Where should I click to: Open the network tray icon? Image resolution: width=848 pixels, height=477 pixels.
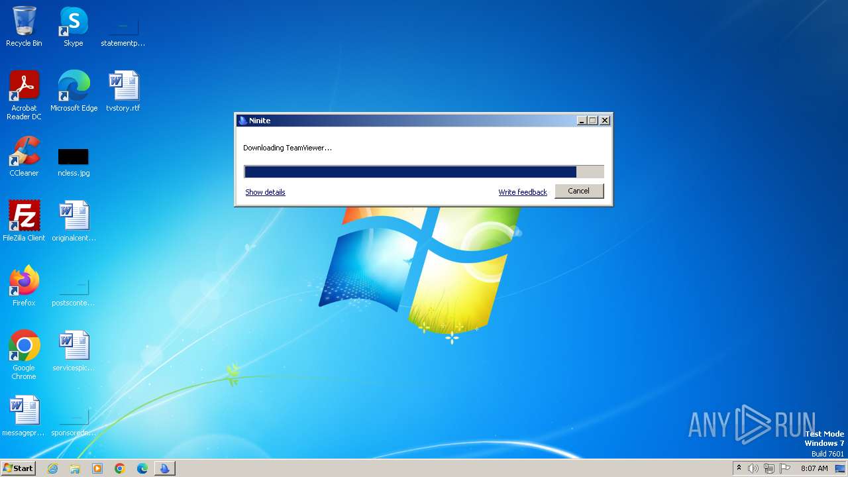(769, 468)
